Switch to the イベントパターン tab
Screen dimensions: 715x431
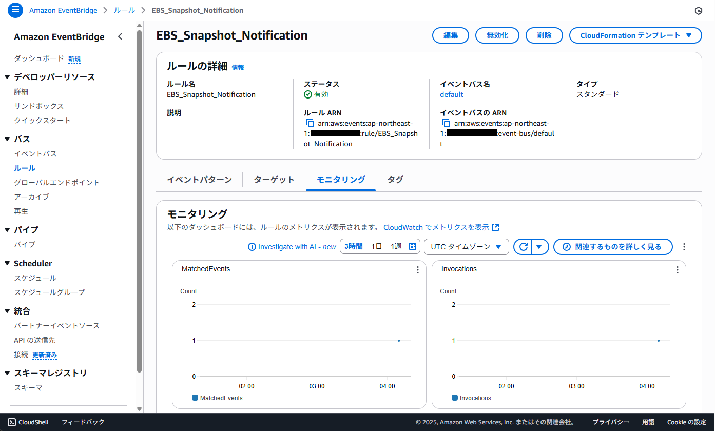coord(200,180)
